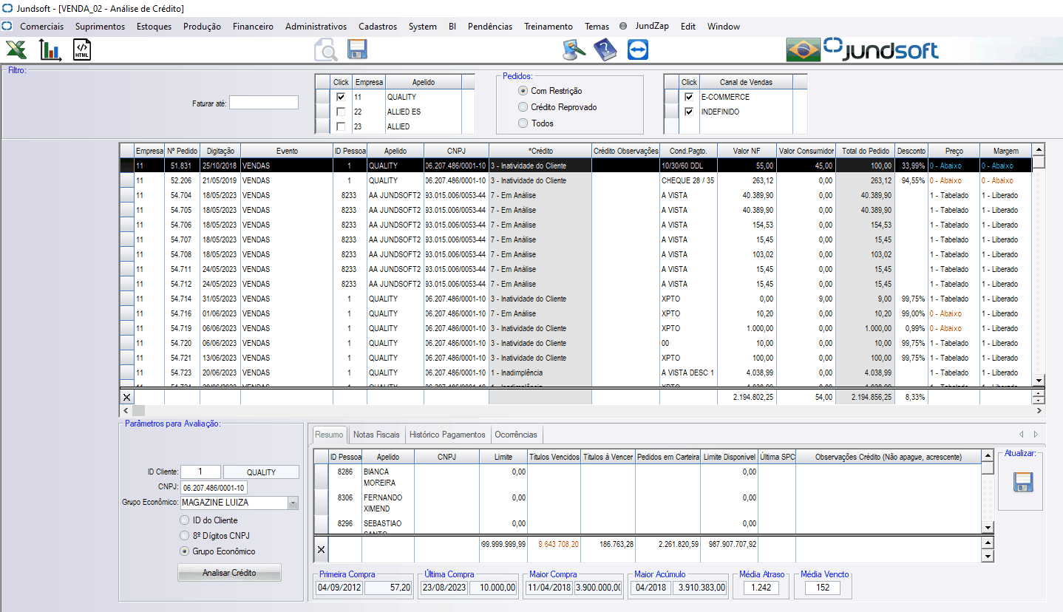Open the help book icon
1063x612 pixels.
pyautogui.click(x=605, y=50)
